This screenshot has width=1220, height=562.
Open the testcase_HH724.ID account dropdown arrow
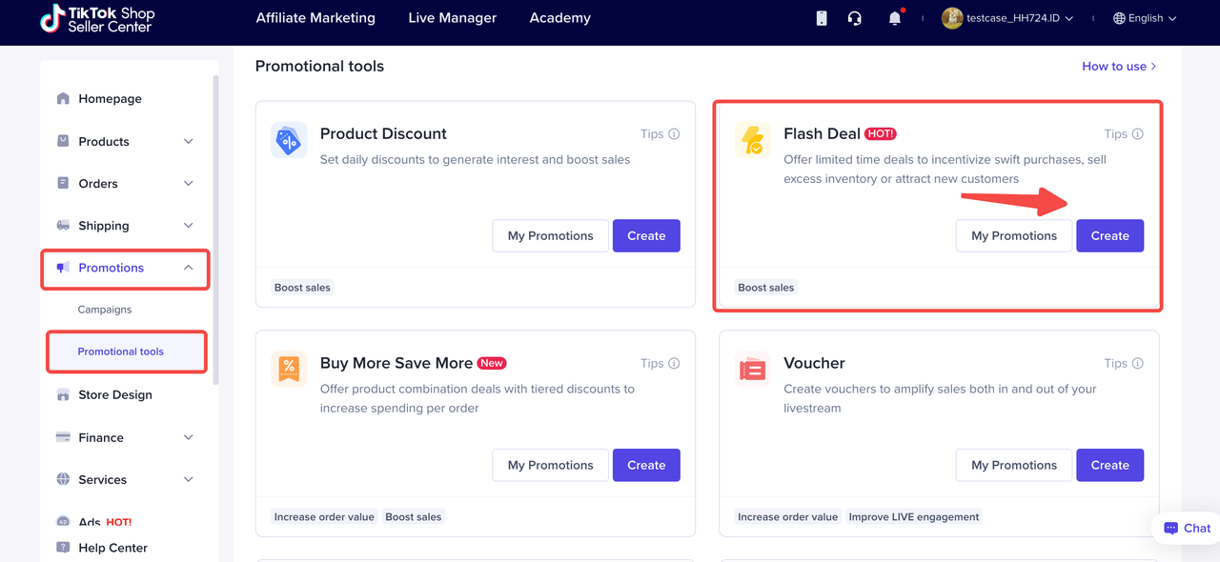tap(1069, 19)
